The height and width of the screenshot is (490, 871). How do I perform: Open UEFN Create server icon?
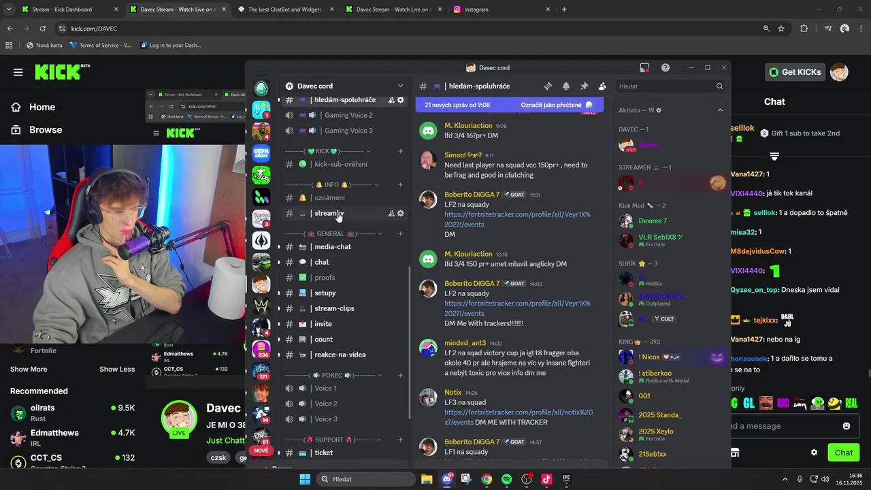point(261,153)
